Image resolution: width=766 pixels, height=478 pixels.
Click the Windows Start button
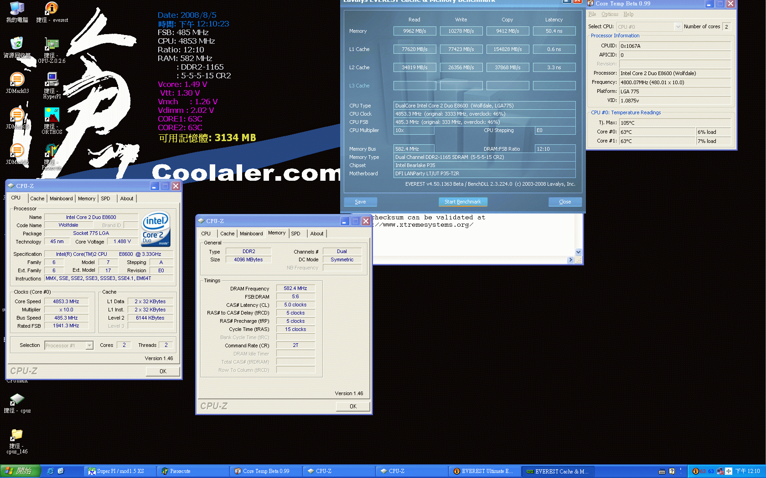(21, 471)
